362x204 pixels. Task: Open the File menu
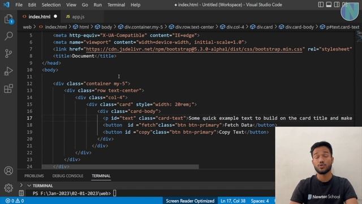19,5
